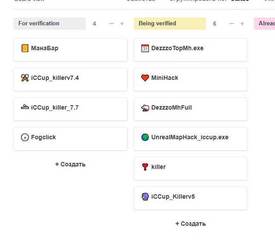Open the killer card
The image size is (275, 248).
tap(191, 169)
